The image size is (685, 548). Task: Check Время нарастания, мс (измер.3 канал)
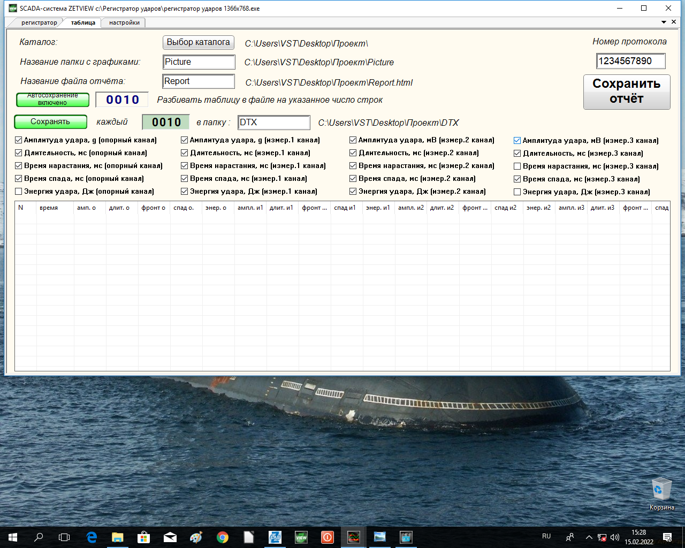pos(517,166)
